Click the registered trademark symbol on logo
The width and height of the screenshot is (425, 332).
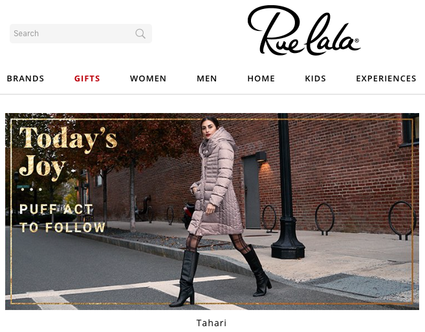coord(356,41)
